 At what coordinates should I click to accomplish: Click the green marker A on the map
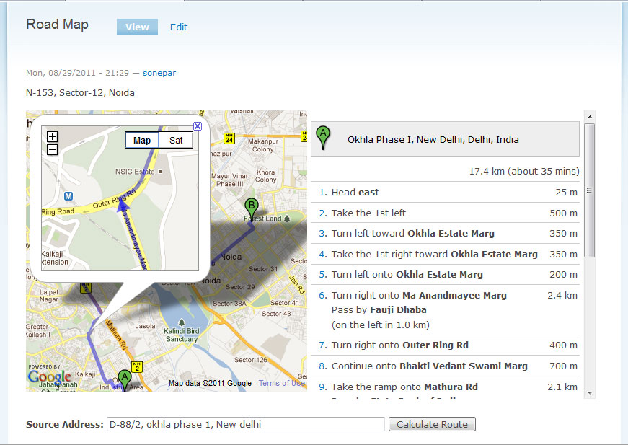click(125, 380)
